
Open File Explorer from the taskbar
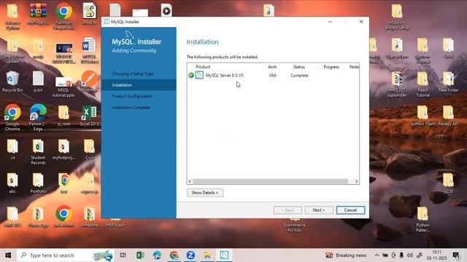(x=207, y=255)
